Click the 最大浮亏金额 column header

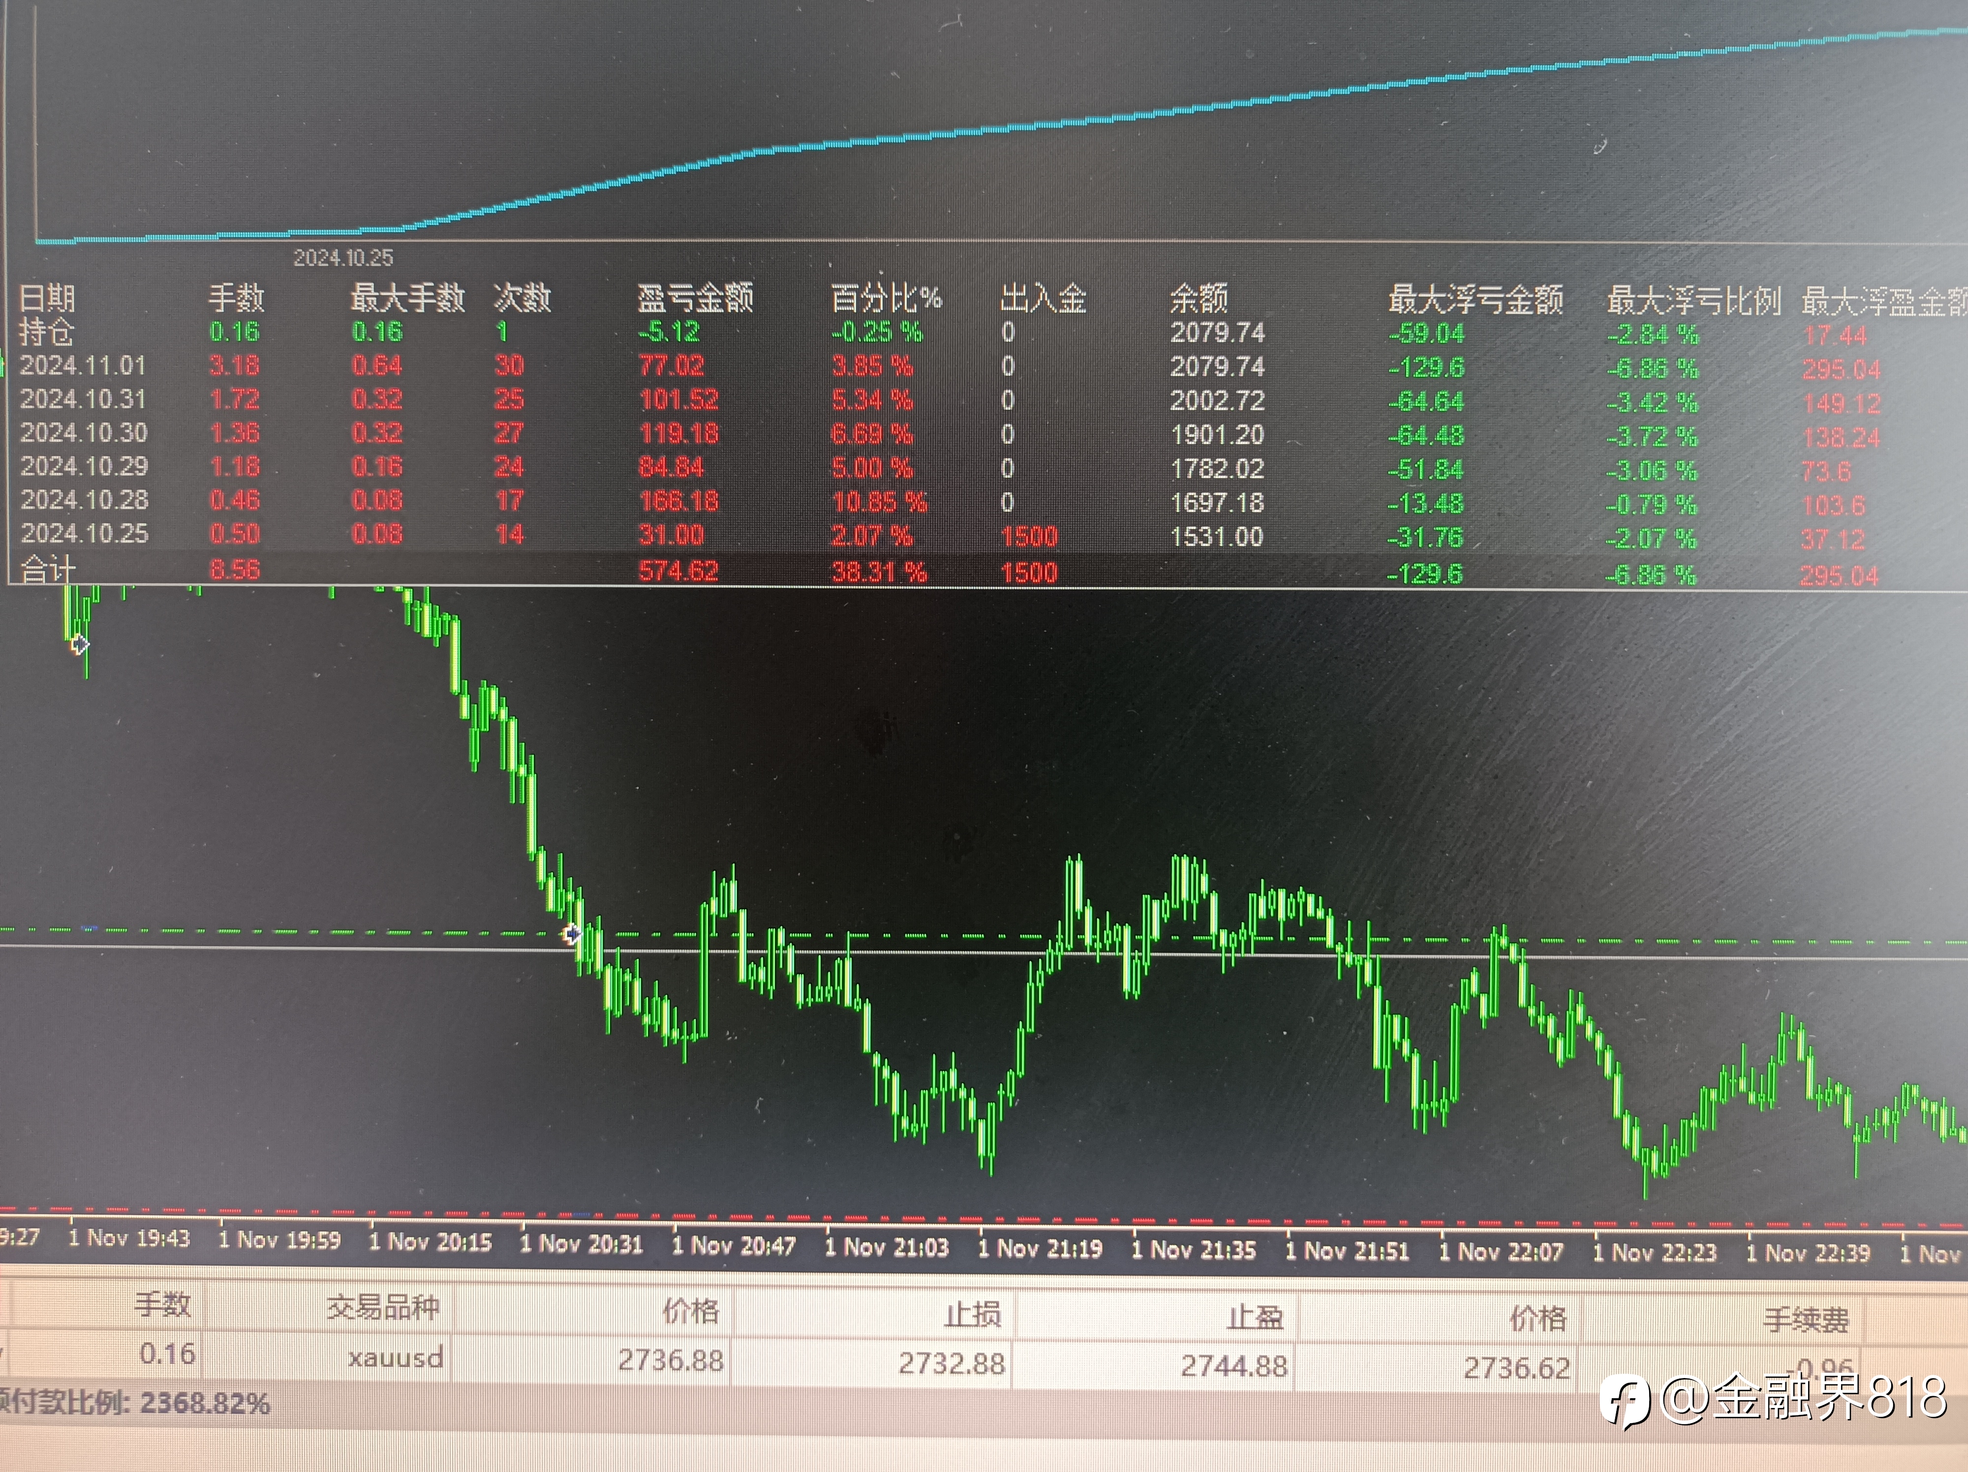[1476, 301]
